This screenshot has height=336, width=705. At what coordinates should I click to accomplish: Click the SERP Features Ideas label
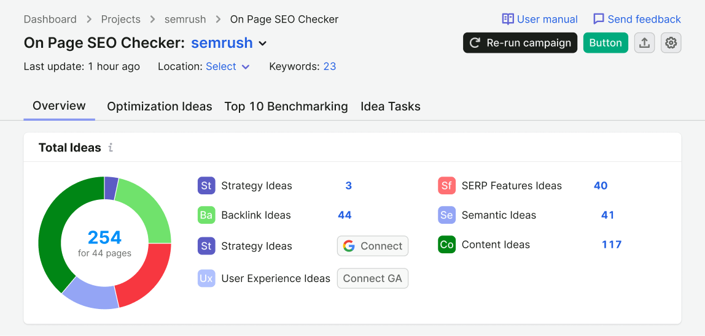point(512,186)
